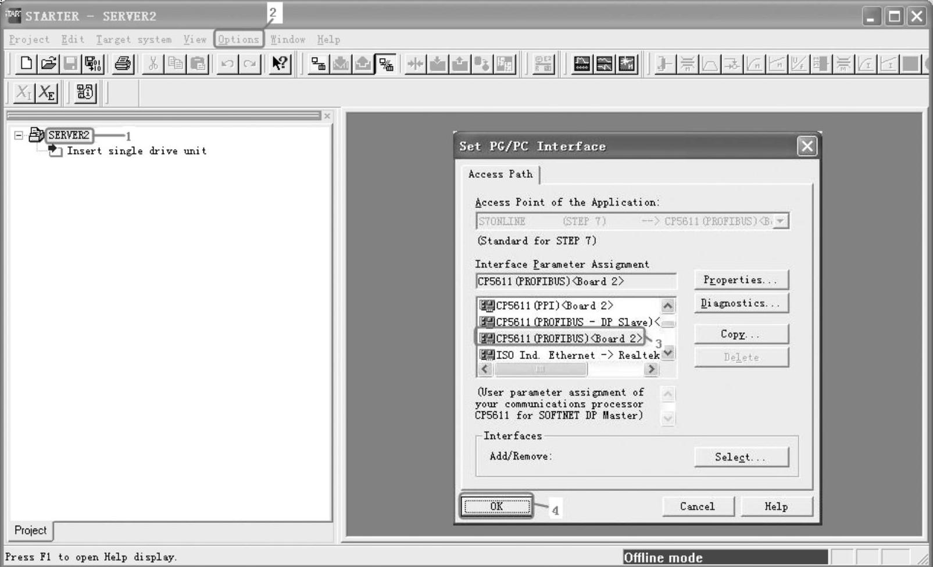
Task: Click the interface list's horizontal scrollbar thumb
Action: click(x=541, y=369)
